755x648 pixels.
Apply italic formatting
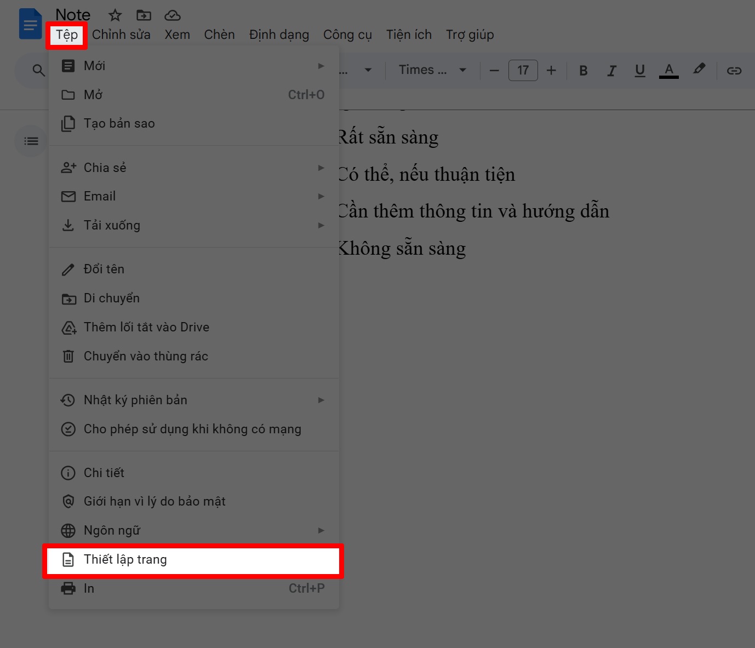coord(611,70)
